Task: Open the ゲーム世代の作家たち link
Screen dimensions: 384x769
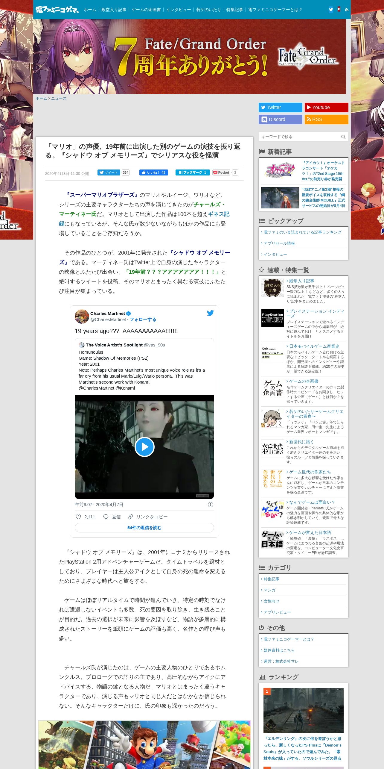Action: 310,472
